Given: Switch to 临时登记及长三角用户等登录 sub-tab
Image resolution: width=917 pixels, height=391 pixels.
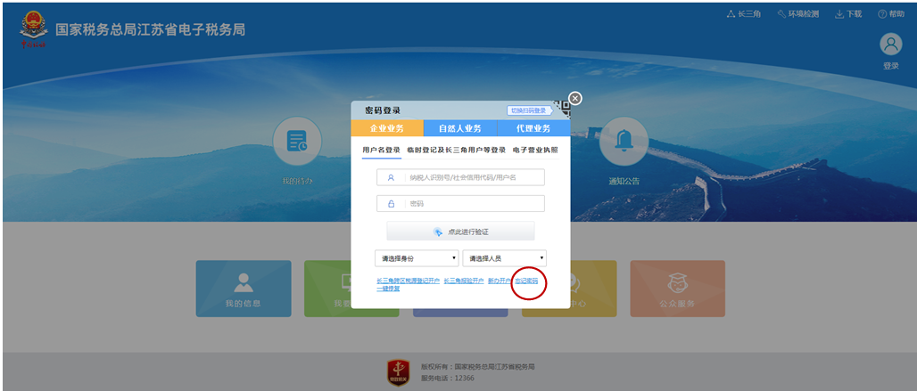Looking at the screenshot, I should tap(457, 150).
